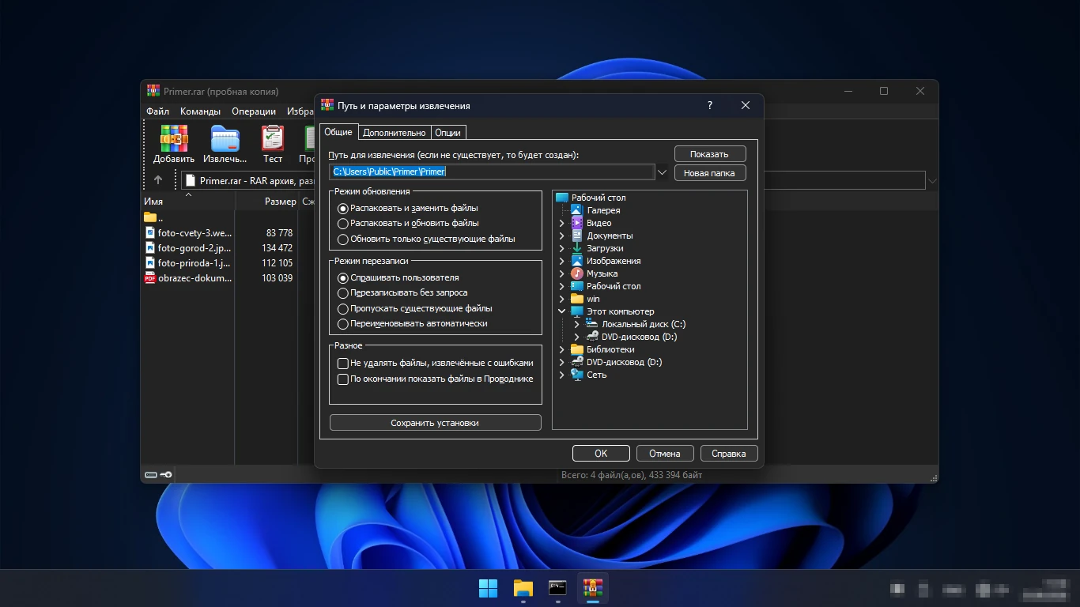The image size is (1080, 607).
Task: Expand the Загрузки tree node
Action: (x=562, y=248)
